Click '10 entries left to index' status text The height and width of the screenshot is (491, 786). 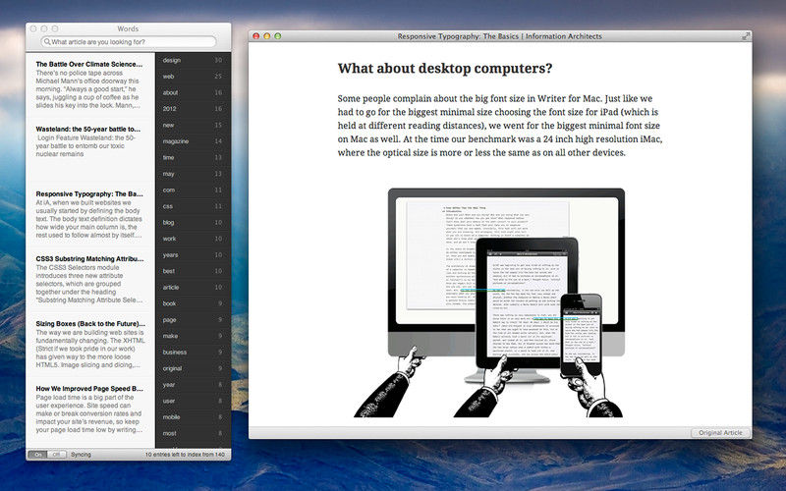(x=185, y=455)
